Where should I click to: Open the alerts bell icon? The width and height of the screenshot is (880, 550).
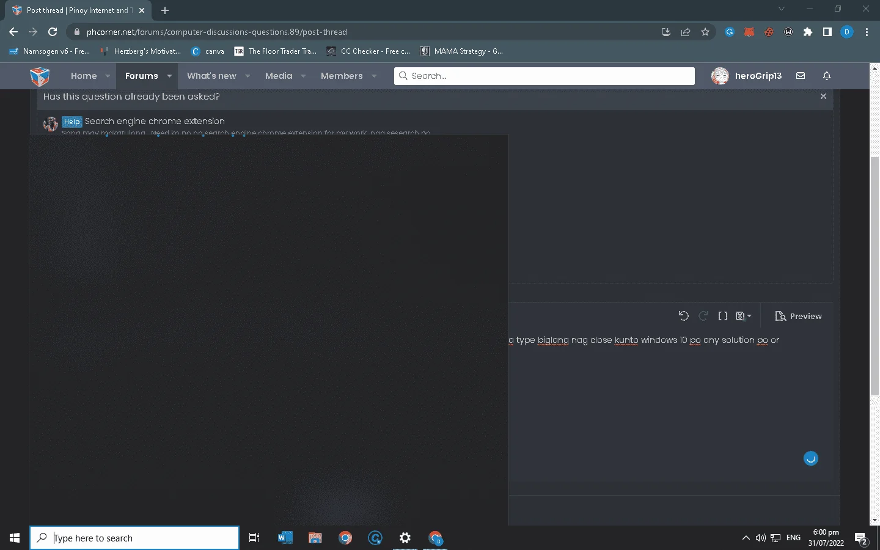click(827, 76)
